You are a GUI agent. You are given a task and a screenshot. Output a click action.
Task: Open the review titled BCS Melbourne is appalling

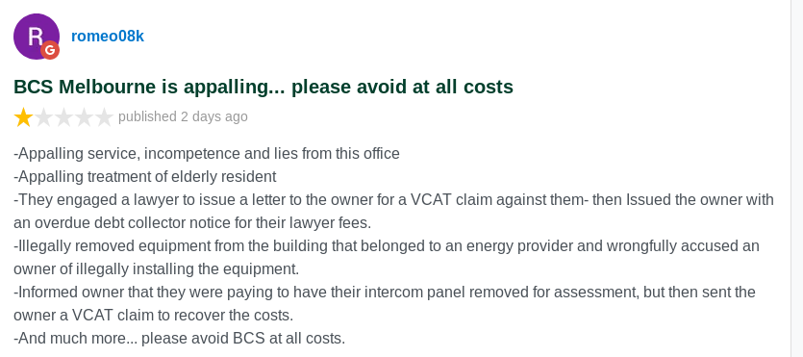263,87
